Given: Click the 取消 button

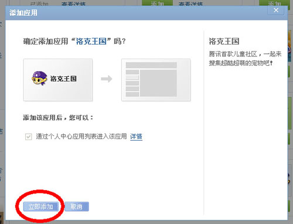Looking at the screenshot, I should 77,206.
